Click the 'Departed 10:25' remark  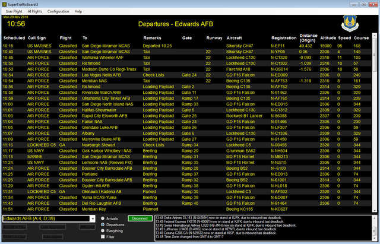(157, 46)
